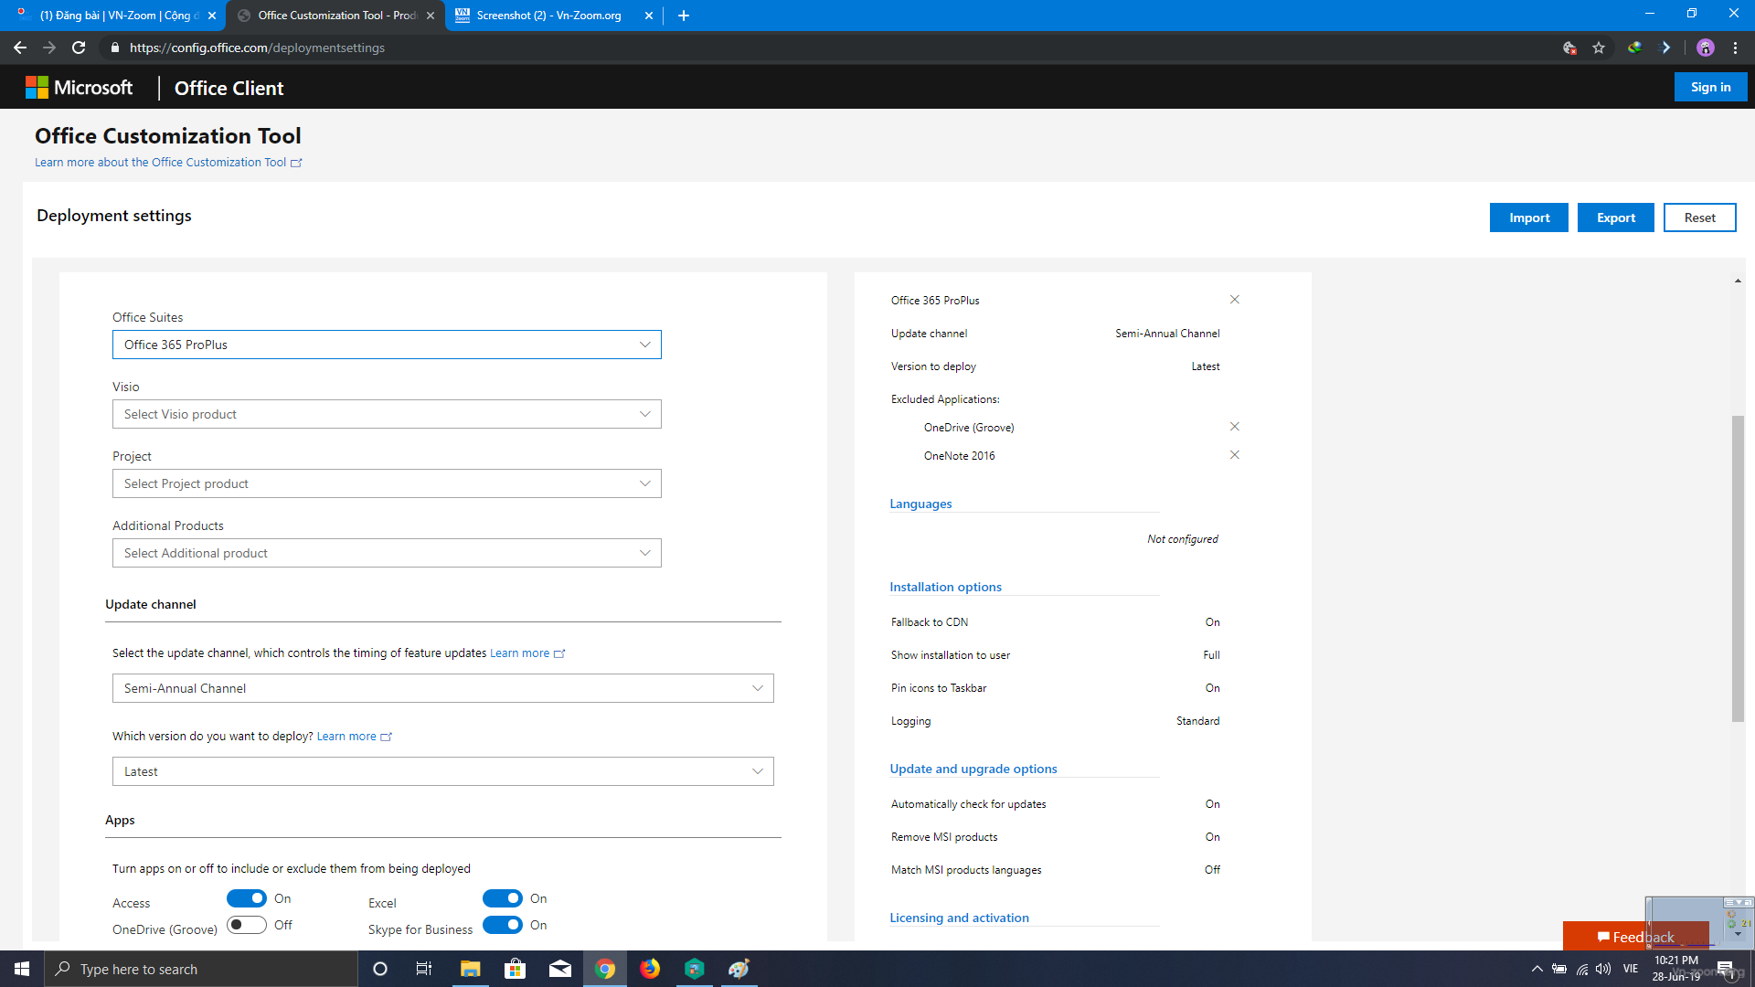
Task: Click the site security lock icon
Action: 114,48
